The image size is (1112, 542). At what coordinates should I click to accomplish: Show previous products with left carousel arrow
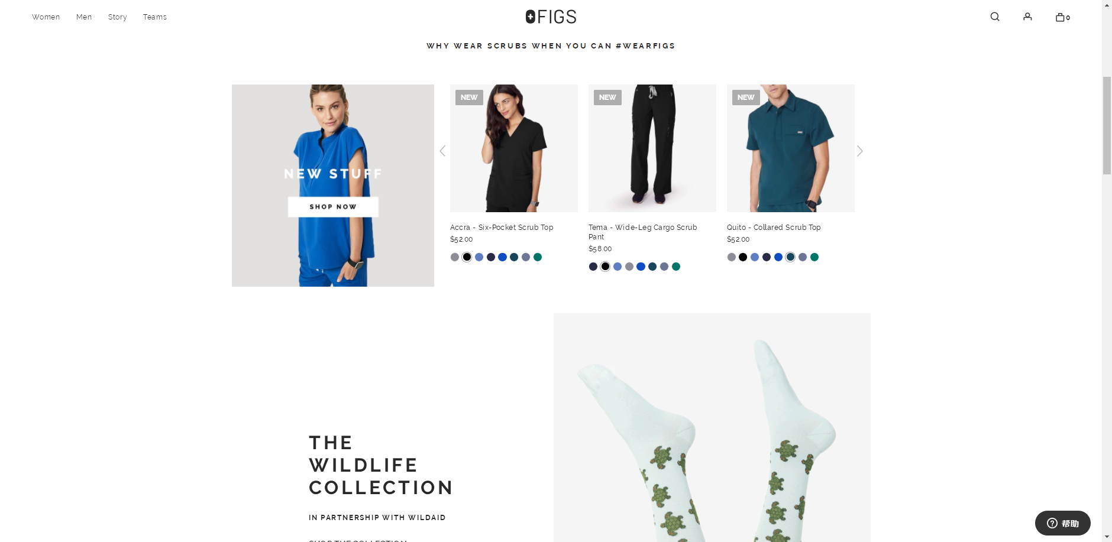(x=442, y=151)
